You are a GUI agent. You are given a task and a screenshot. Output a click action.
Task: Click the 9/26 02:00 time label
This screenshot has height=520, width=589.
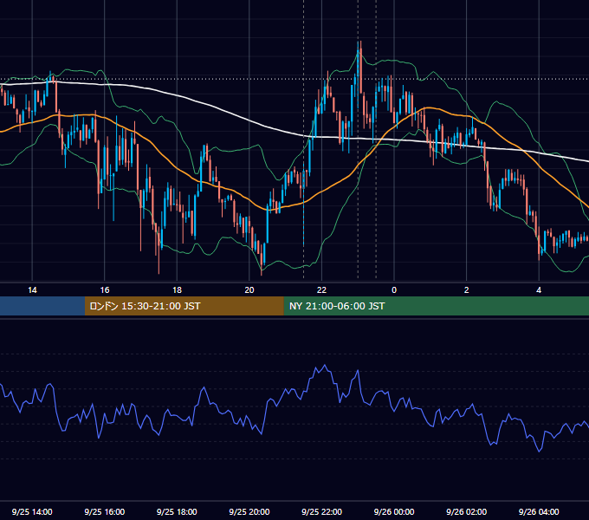pyautogui.click(x=466, y=511)
